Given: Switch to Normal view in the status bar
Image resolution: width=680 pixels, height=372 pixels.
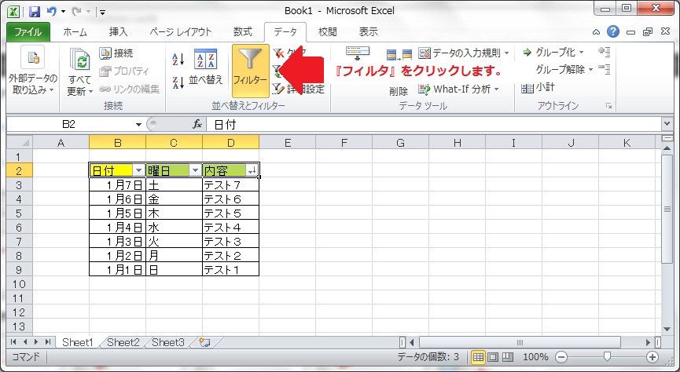Looking at the screenshot, I should point(478,357).
